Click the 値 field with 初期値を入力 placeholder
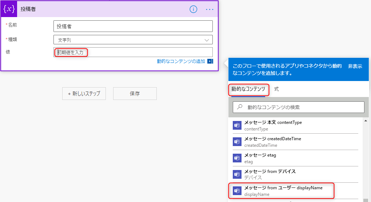Viewport: 371px width, 202px height. coord(133,52)
